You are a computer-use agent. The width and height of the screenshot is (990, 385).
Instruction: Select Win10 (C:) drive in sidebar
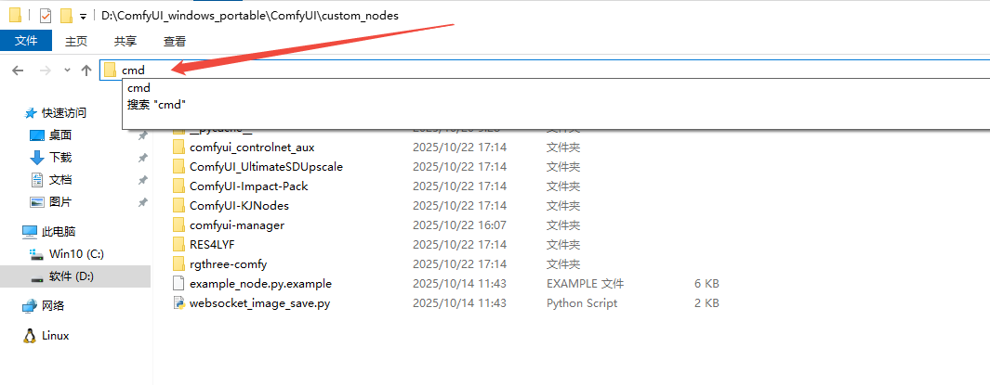pos(76,254)
